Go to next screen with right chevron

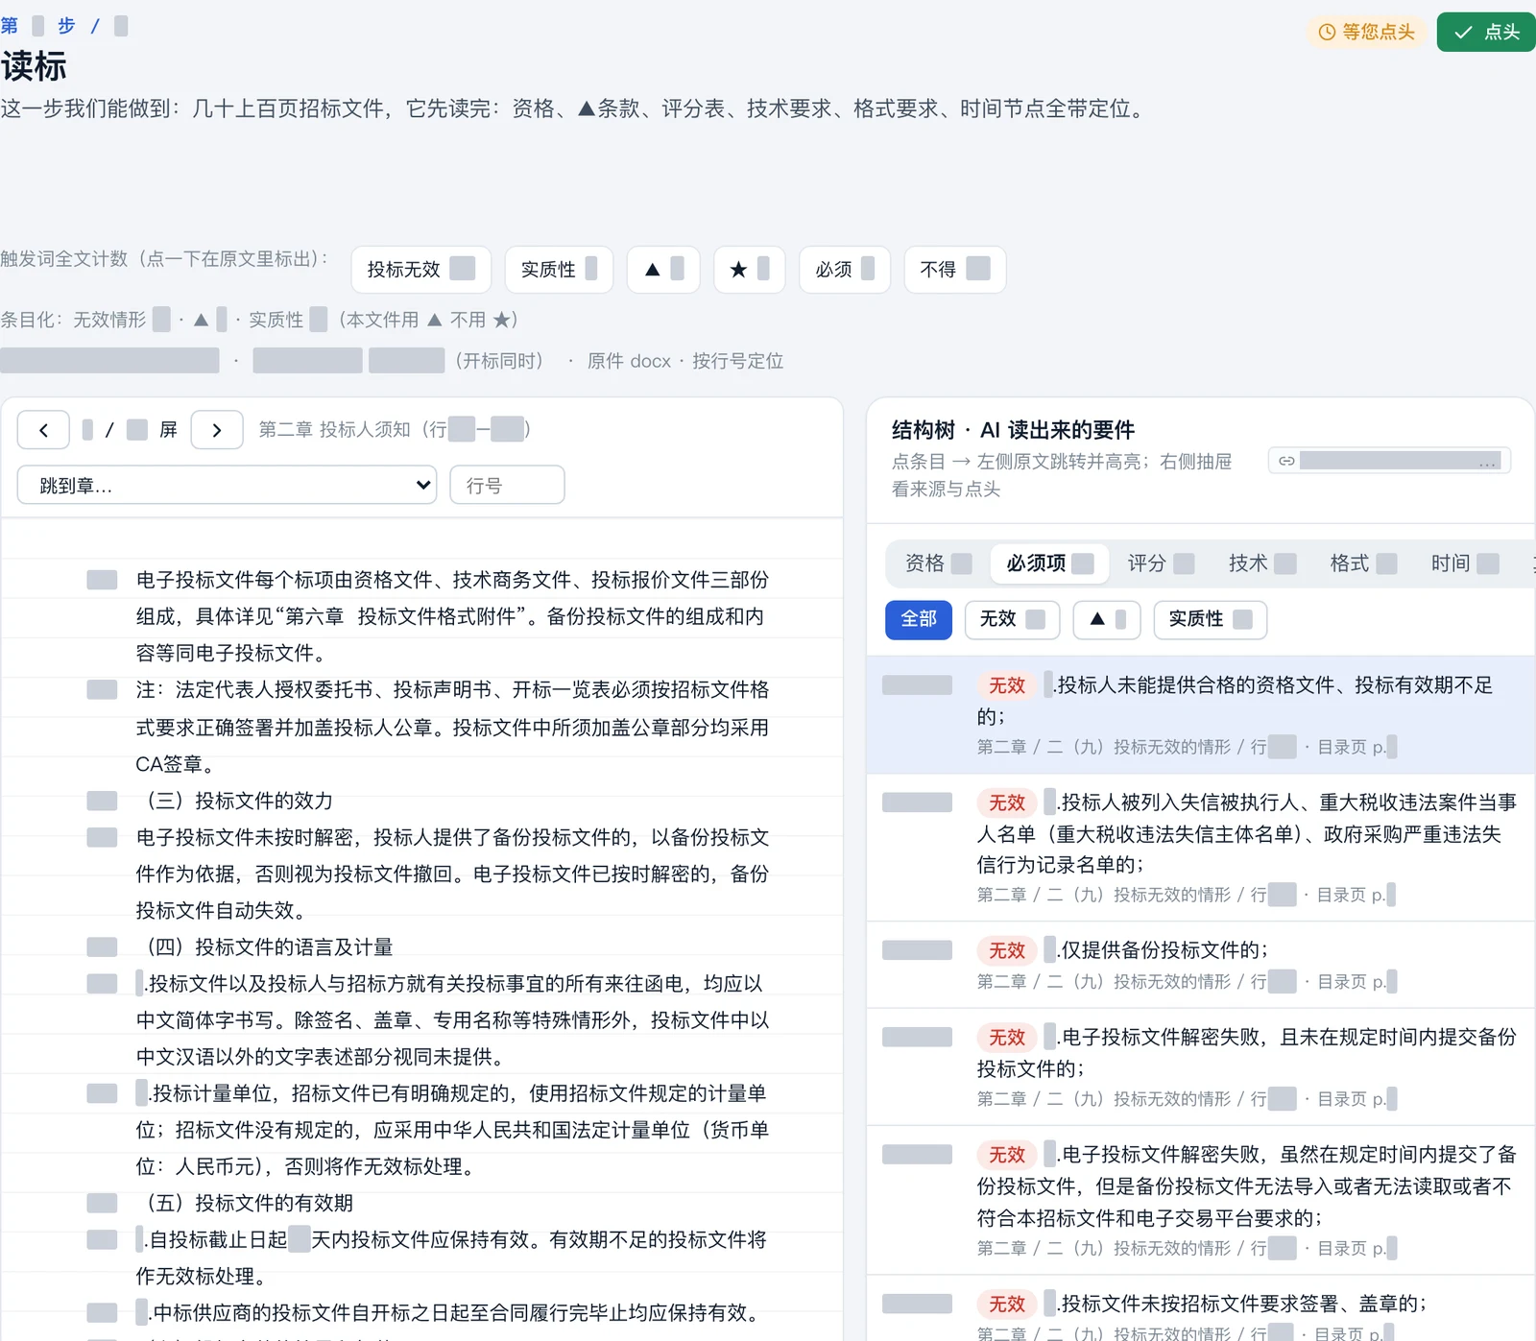click(x=217, y=430)
